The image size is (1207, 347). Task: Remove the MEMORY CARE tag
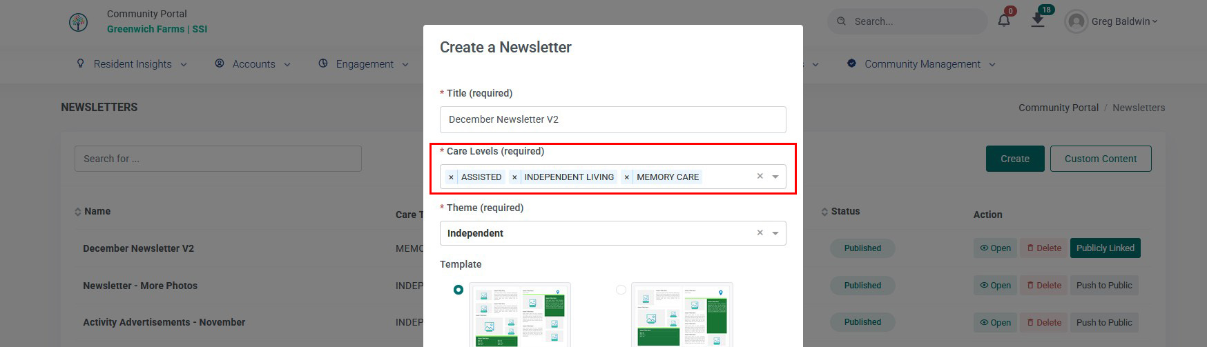(626, 177)
